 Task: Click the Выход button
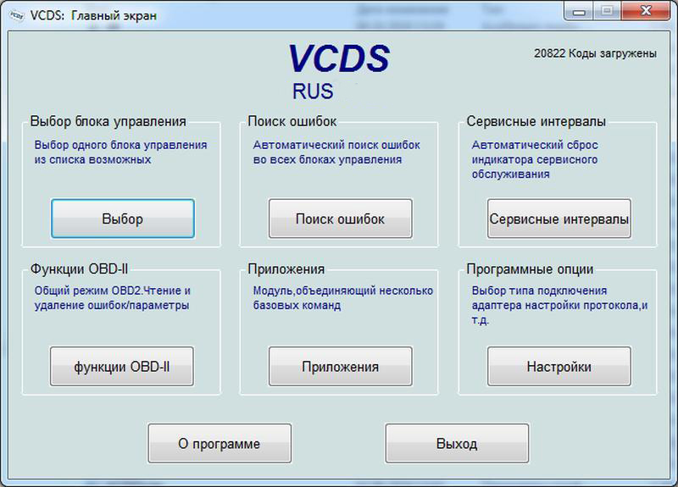click(457, 443)
